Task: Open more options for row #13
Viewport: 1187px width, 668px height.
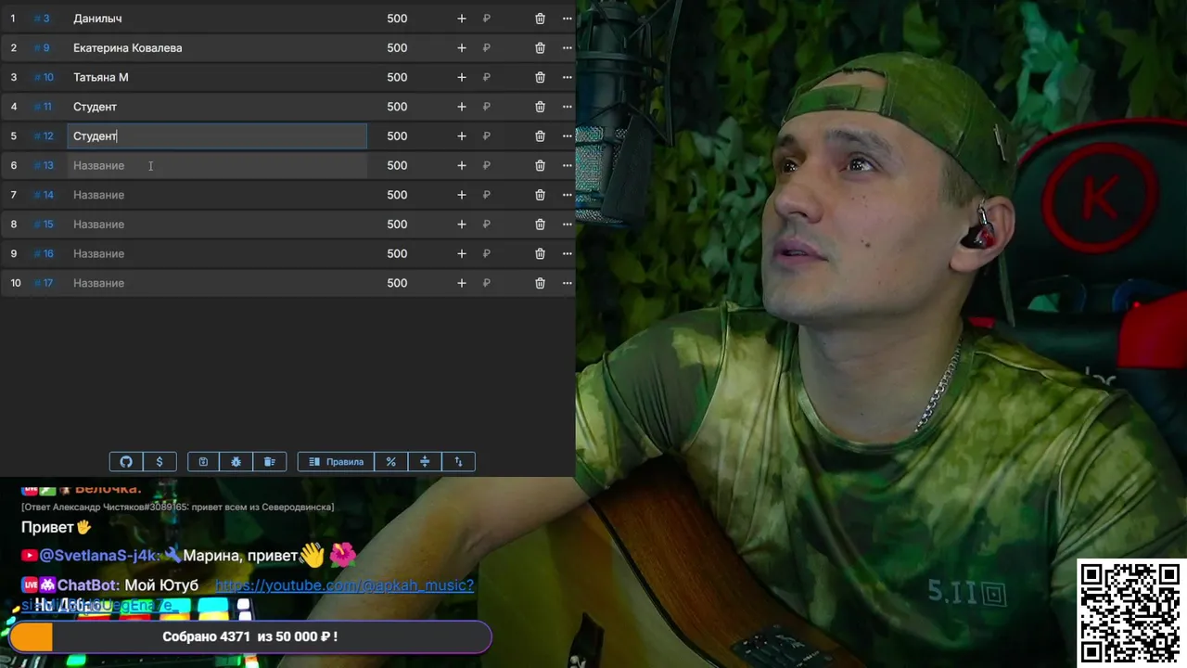Action: 567,165
